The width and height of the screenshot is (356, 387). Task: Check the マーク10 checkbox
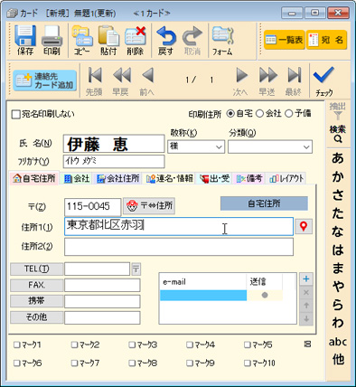247,363
